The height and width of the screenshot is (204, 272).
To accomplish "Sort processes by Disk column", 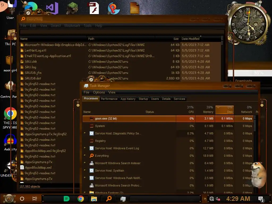I will (225, 110).
